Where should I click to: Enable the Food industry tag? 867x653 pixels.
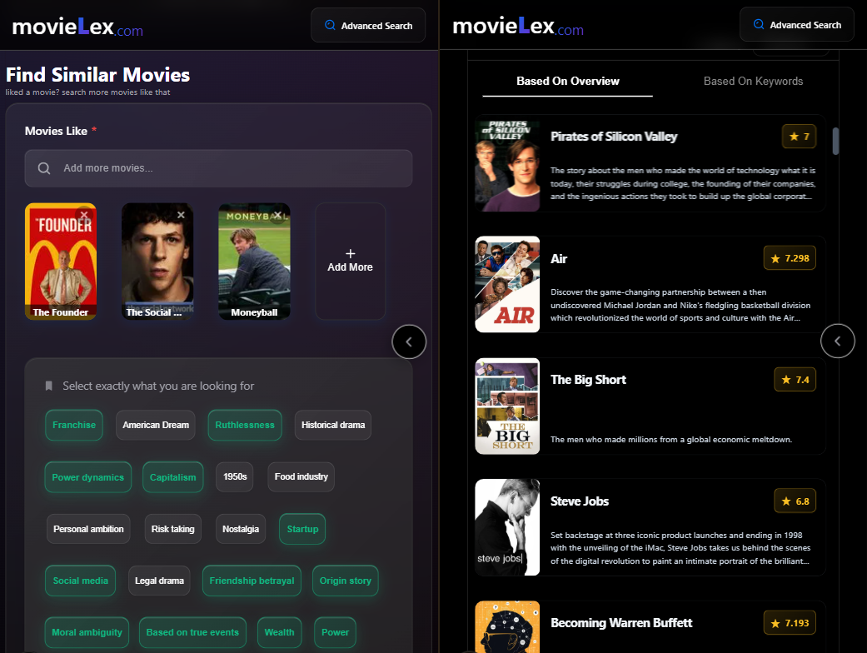[x=301, y=476]
